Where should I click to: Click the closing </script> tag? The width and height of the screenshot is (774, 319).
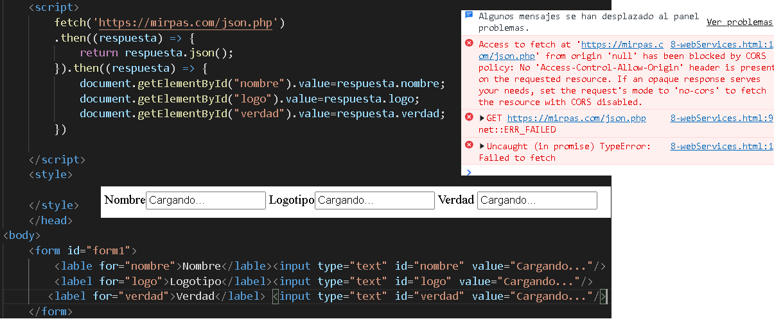[57, 159]
